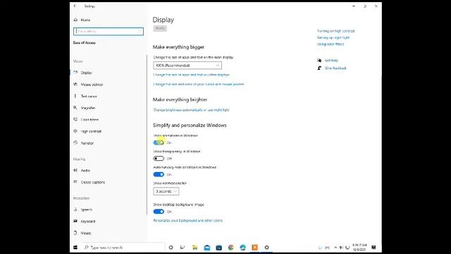
Task: Open link to change size on other displays
Action: pyautogui.click(x=191, y=75)
